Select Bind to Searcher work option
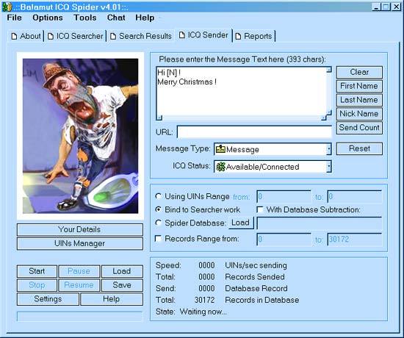The width and height of the screenshot is (404, 338). 159,209
